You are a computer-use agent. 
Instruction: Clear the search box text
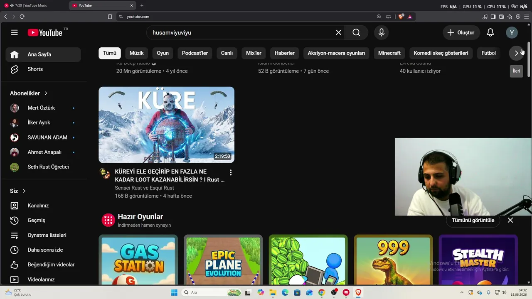pyautogui.click(x=339, y=32)
